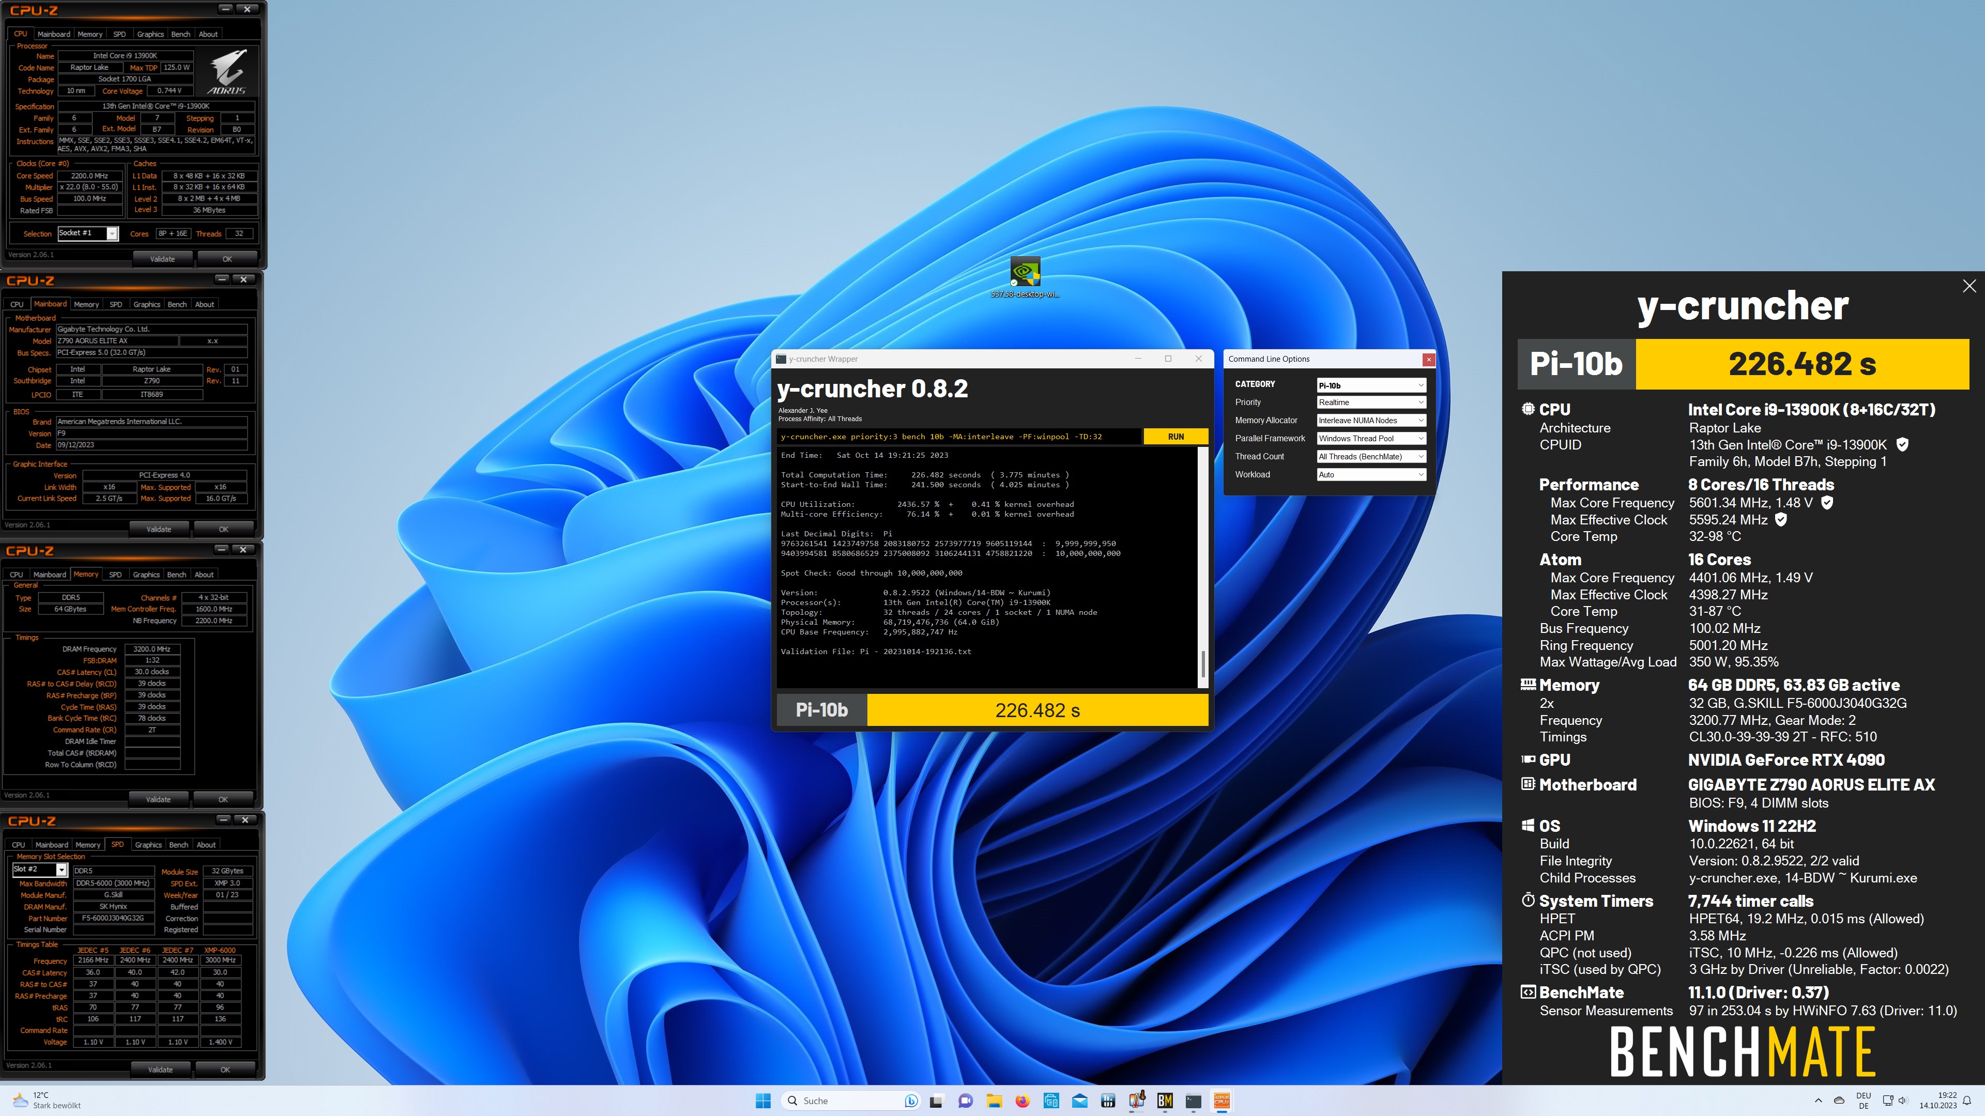
Task: Switch to the thermometer monitoring app icon
Action: click(1137, 1100)
